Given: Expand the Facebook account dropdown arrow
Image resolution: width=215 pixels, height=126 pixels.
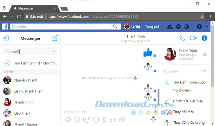Looking at the screenshot, I should coord(207,27).
